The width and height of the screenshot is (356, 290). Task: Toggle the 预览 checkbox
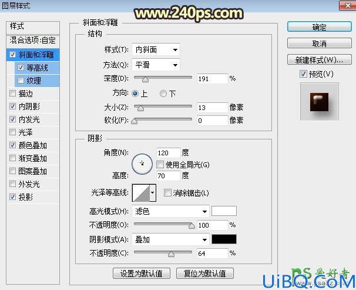[x=303, y=74]
